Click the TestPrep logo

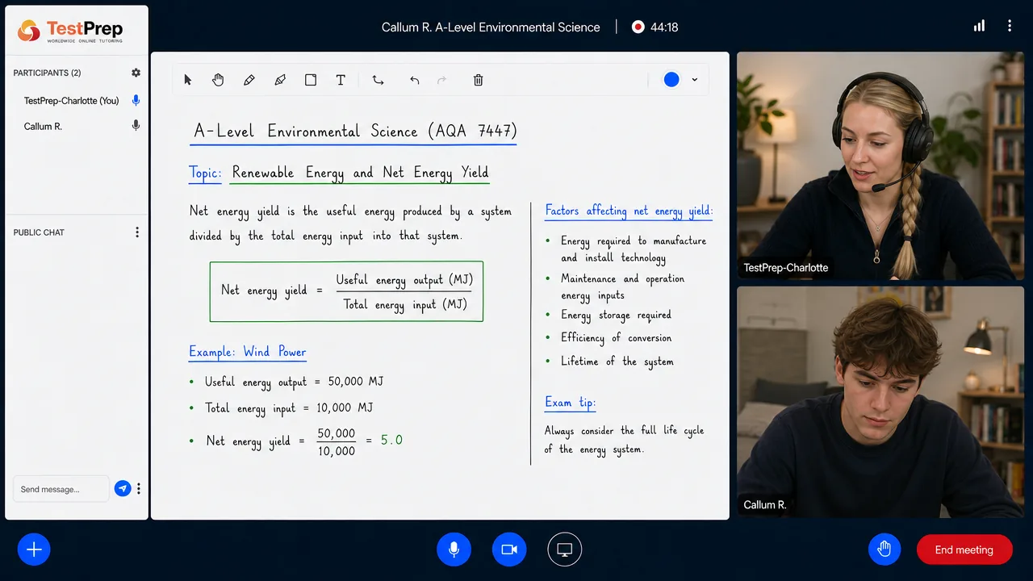pos(70,31)
